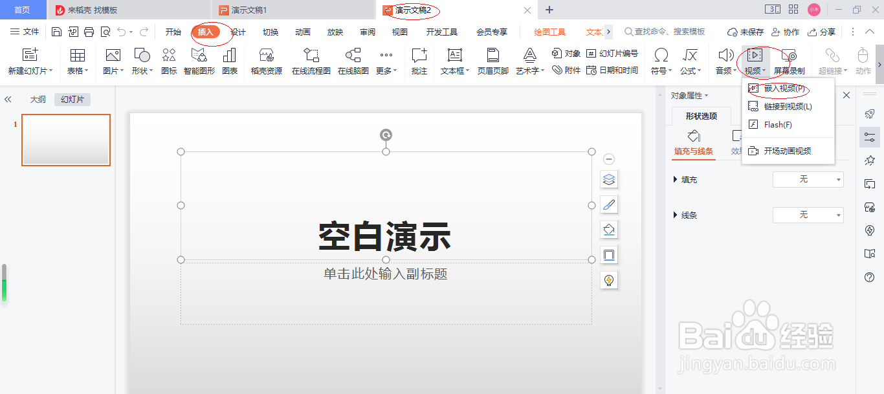
Task: Open the 线条 line style dropdown
Action: point(808,214)
